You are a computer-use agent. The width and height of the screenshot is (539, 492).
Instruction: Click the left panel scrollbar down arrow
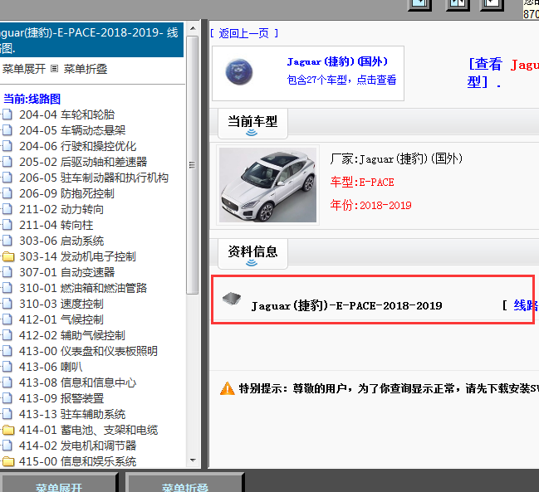193,460
